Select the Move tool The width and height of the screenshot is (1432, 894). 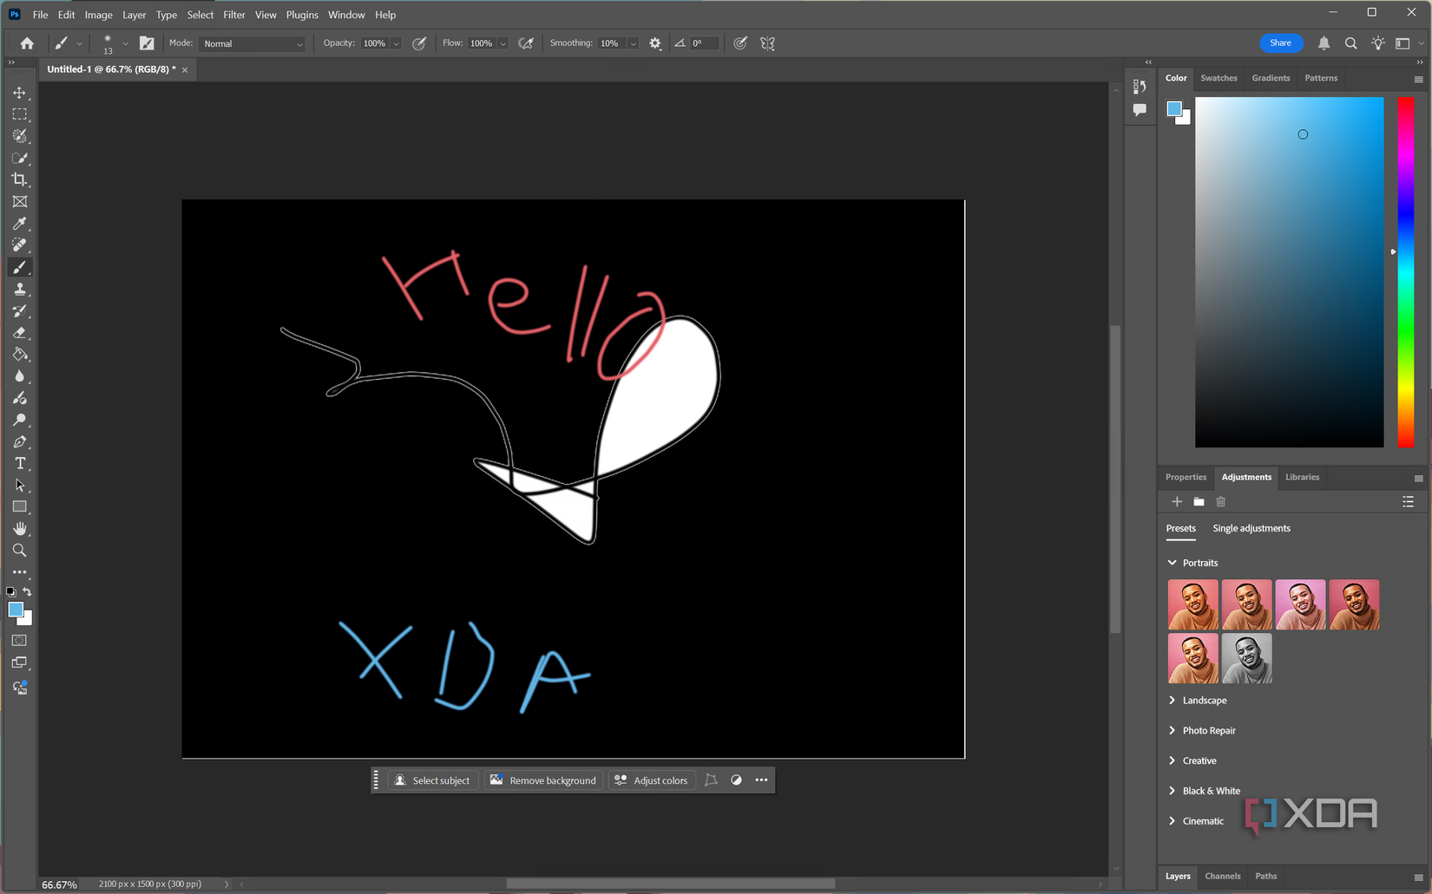pyautogui.click(x=20, y=93)
